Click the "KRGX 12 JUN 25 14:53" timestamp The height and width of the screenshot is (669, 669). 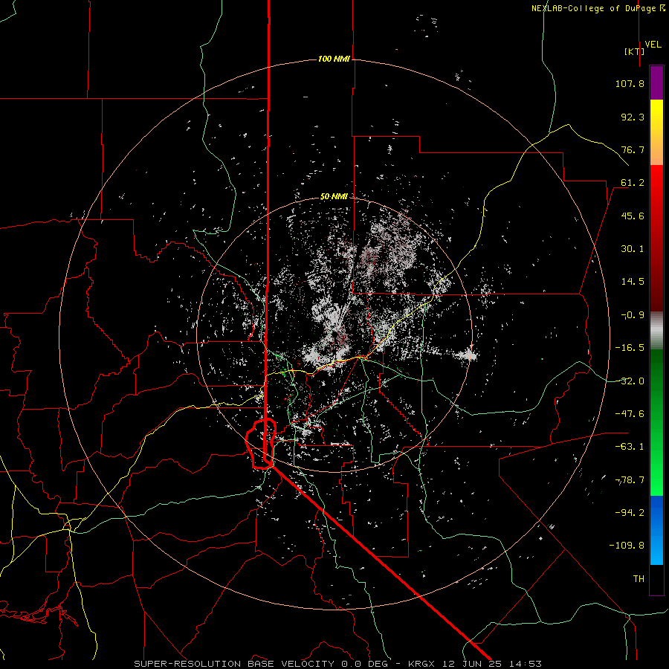coord(475,664)
